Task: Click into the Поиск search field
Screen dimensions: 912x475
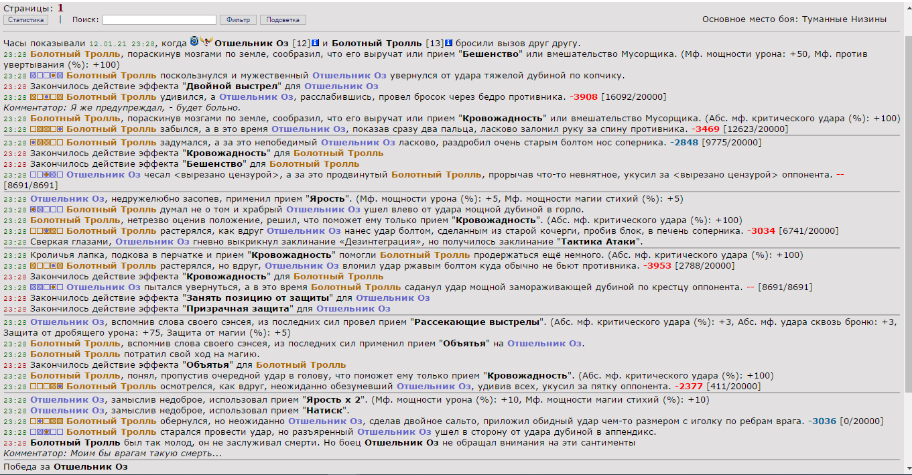Action: click(159, 20)
